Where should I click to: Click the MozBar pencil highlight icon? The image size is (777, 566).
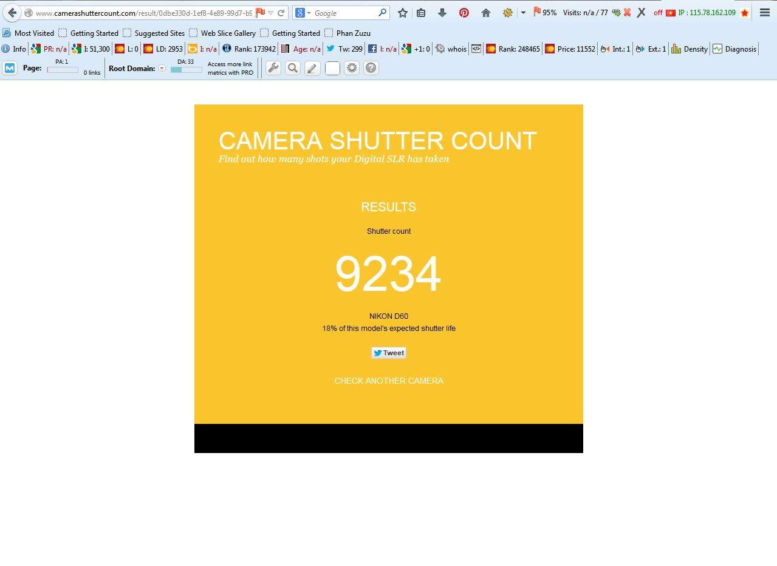[312, 68]
